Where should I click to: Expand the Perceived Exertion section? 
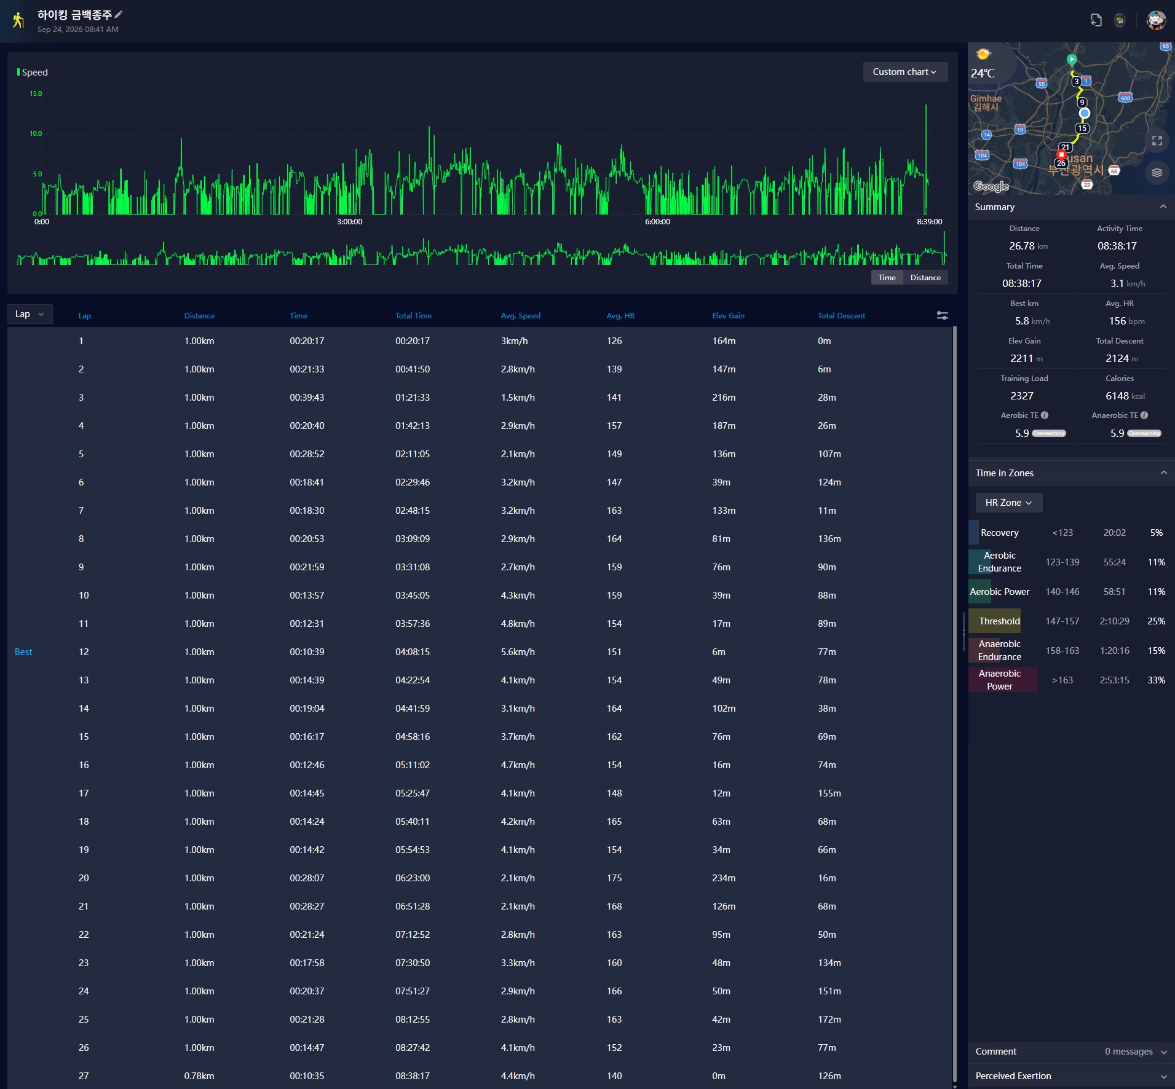1070,1076
